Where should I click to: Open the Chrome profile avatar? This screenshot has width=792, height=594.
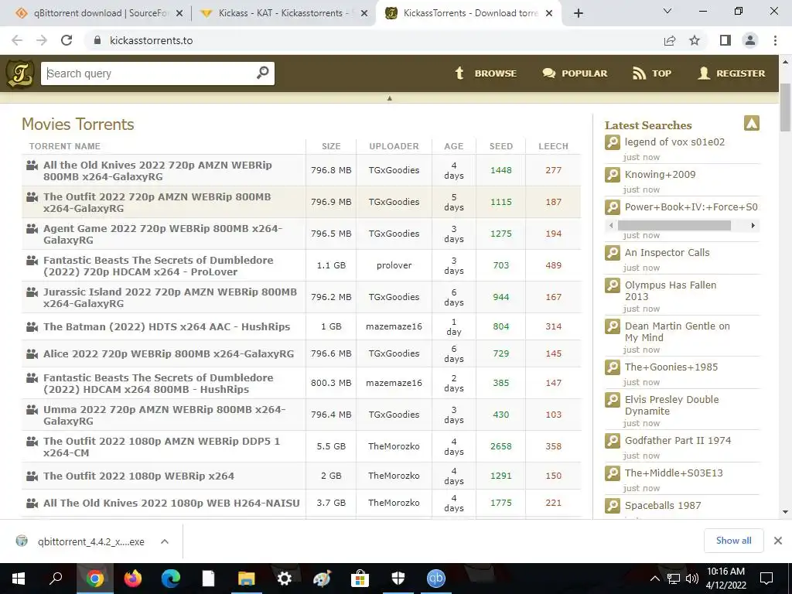point(750,40)
